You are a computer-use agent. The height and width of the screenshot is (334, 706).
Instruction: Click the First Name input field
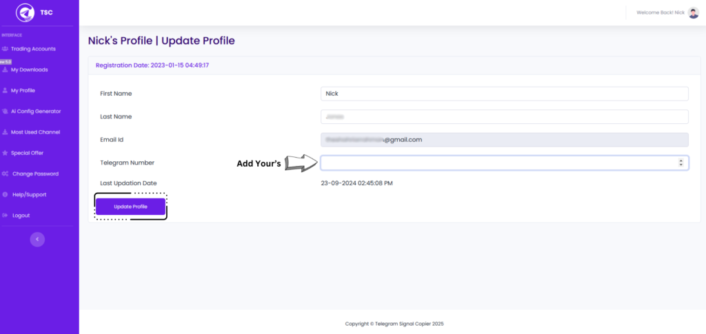point(504,94)
